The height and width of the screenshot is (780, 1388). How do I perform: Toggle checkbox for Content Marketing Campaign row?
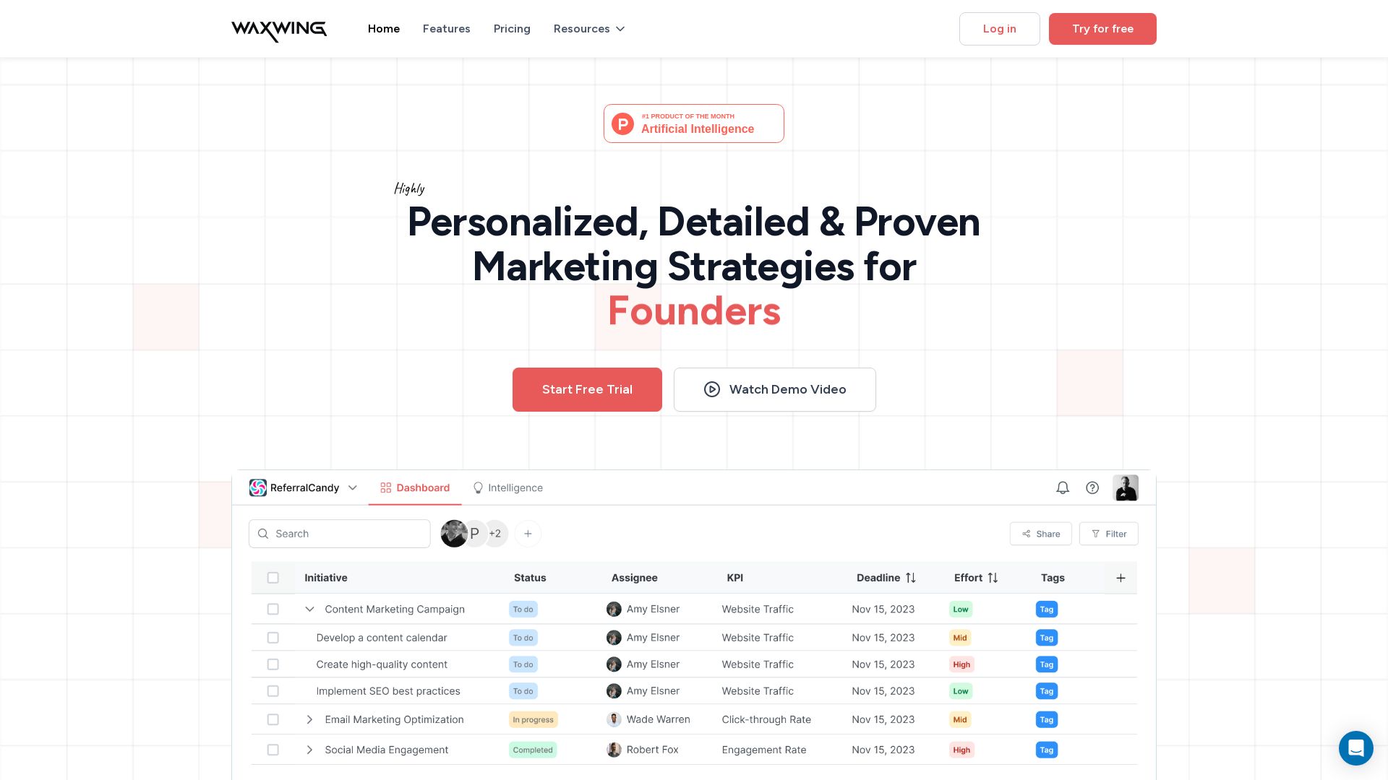(x=273, y=609)
